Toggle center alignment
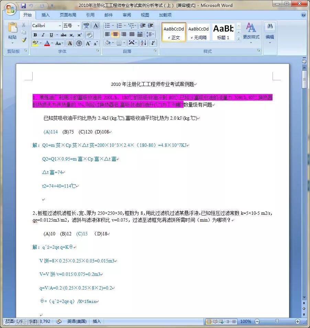Image resolution: width=310 pixels, height=328 pixels. (115, 34)
